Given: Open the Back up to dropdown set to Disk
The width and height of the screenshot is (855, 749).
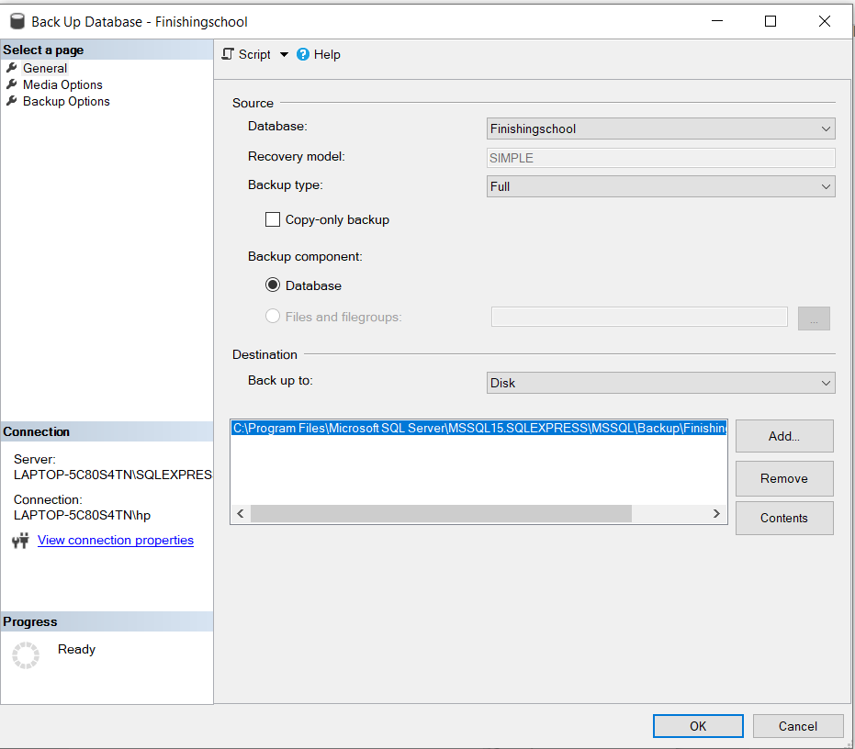Looking at the screenshot, I should pyautogui.click(x=660, y=383).
